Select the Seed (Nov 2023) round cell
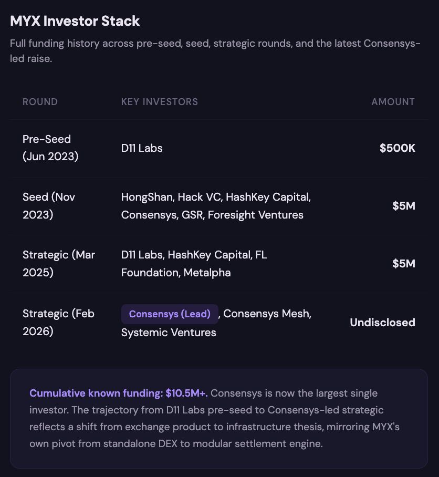Screen dimensions: 439x477 [49, 205]
